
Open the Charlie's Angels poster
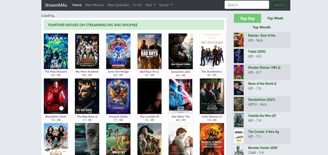(56, 139)
